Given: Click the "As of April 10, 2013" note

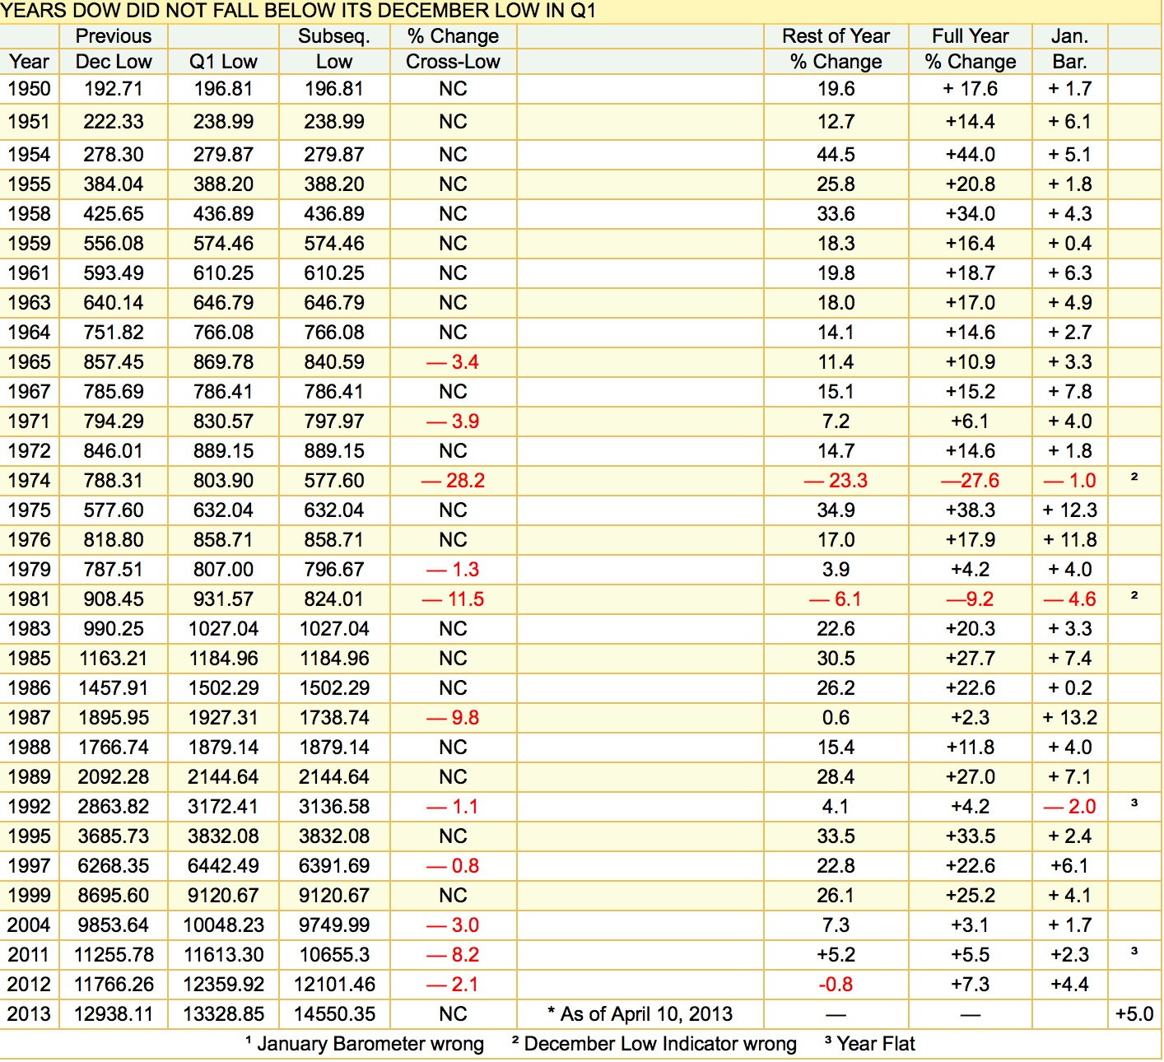Looking at the screenshot, I should [x=640, y=1014].
